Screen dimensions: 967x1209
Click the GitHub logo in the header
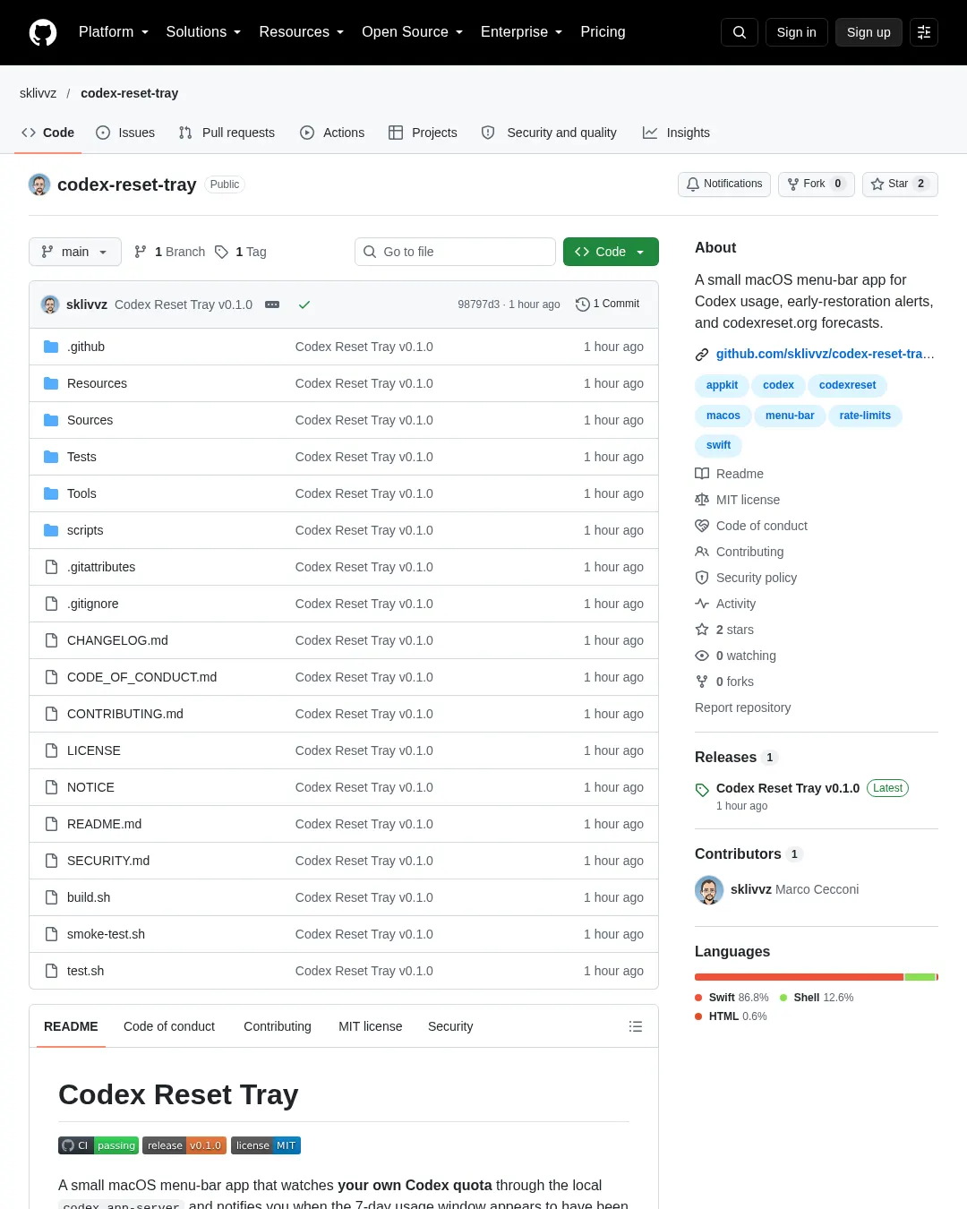(x=43, y=32)
